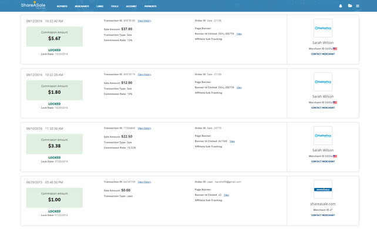Contact merchant in the $1.80 commission card
The height and width of the screenshot is (229, 377).
(323, 108)
